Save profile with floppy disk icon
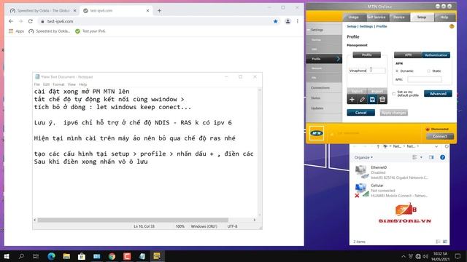Image resolution: width=467 pixels, height=262 pixels. pos(372,100)
